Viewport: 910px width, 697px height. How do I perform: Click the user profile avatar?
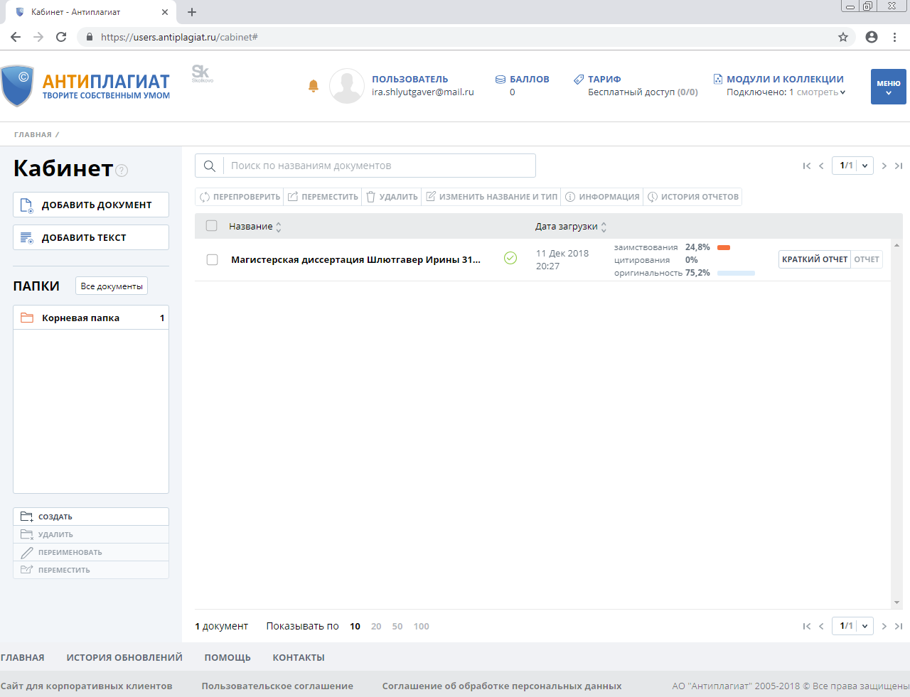point(347,86)
